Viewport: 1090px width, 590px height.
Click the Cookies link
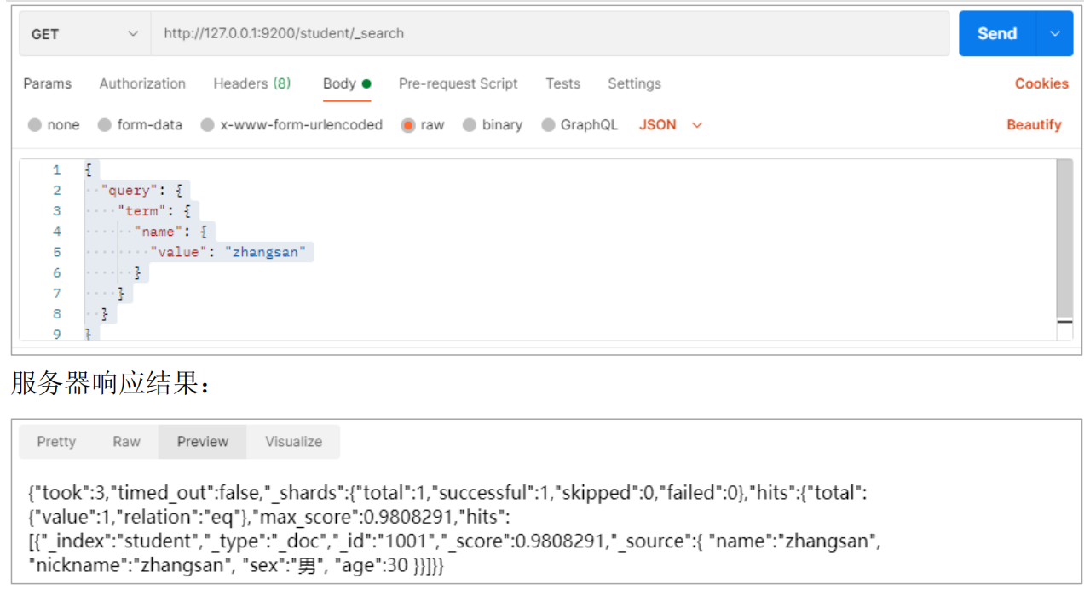[1041, 83]
